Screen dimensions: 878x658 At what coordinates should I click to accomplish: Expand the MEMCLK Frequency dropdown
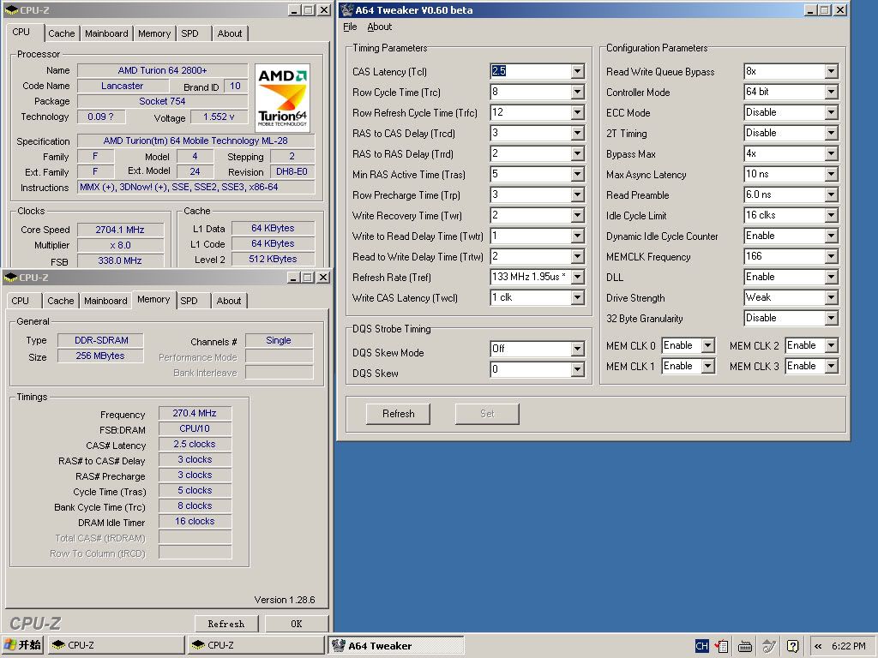[831, 256]
